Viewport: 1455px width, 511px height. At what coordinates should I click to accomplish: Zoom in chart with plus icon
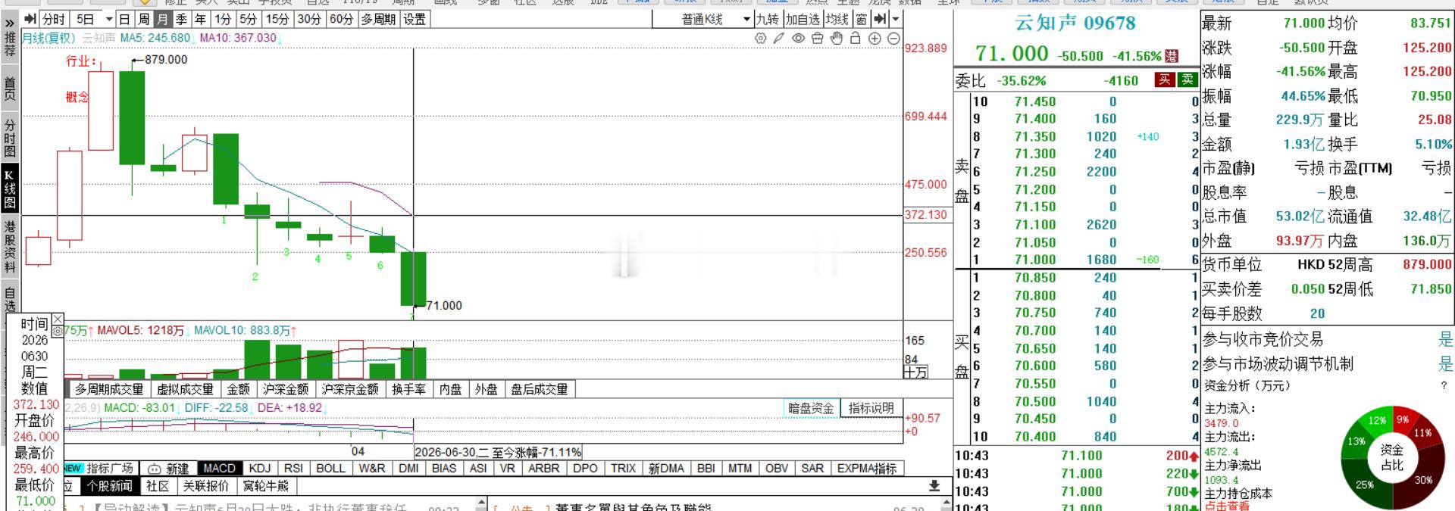coord(875,39)
